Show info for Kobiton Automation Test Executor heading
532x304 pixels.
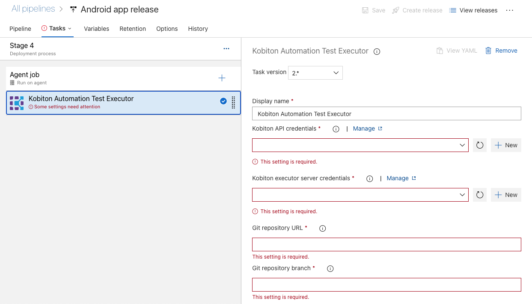pos(377,51)
